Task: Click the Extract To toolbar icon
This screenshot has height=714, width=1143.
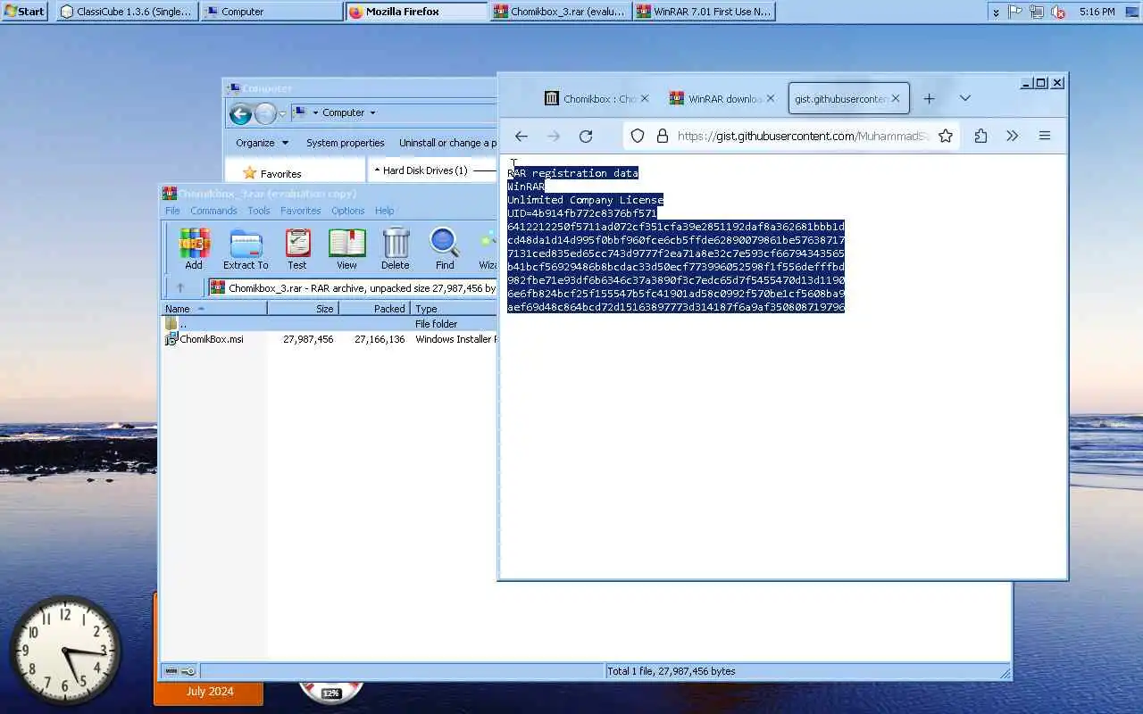Action: pyautogui.click(x=246, y=249)
